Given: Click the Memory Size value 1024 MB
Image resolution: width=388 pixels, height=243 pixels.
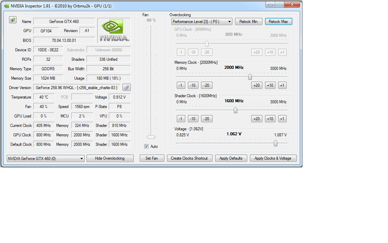Looking at the screenshot, I should click(x=48, y=78).
